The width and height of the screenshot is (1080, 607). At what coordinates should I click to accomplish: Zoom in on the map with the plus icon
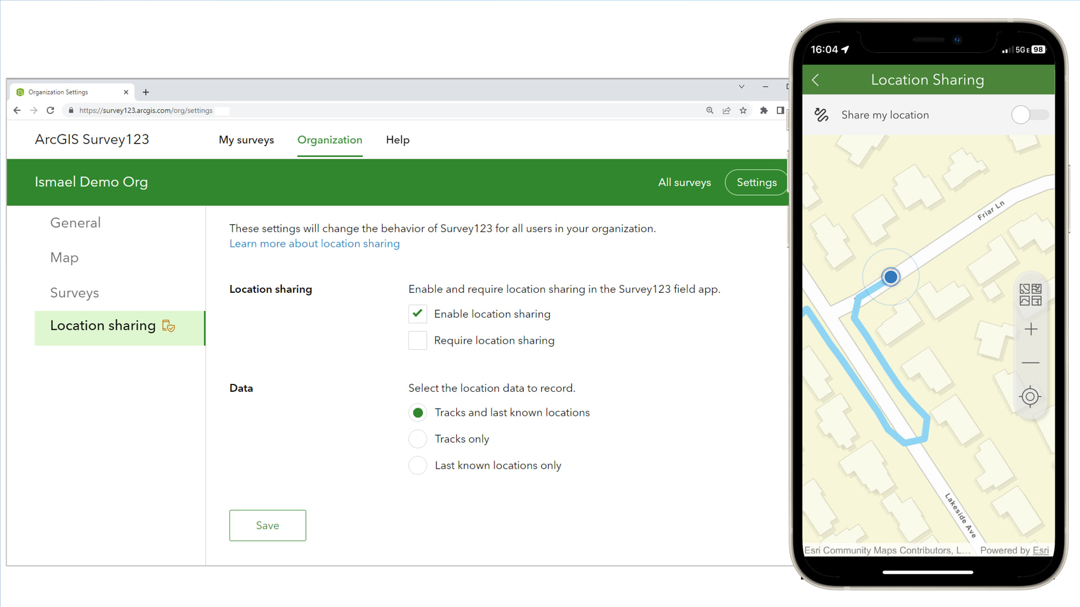1031,329
